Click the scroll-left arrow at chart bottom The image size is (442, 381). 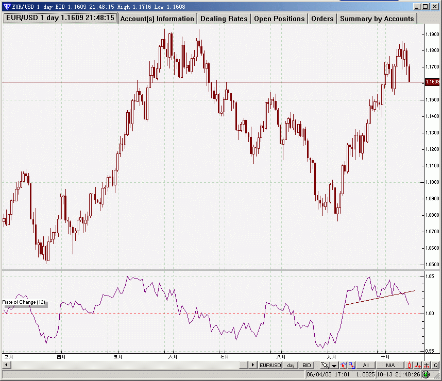[7, 365]
